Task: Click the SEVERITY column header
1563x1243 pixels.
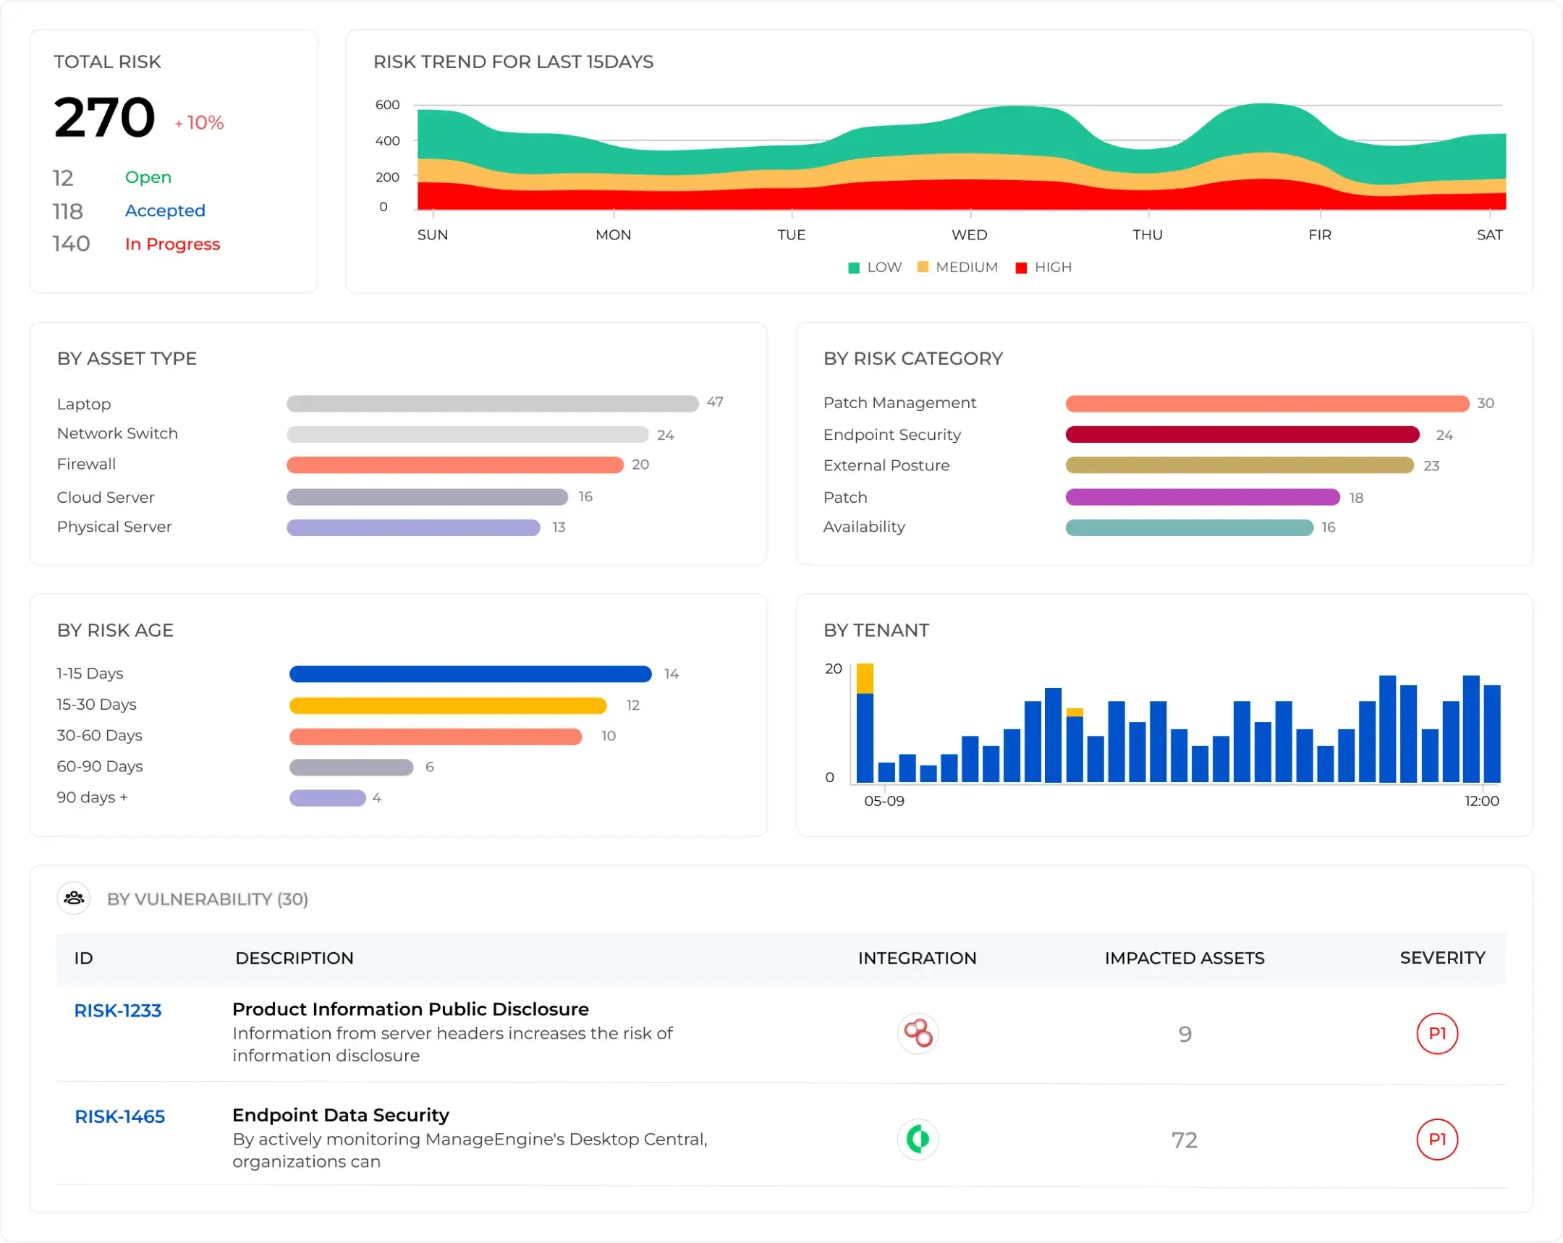Action: pos(1442,958)
